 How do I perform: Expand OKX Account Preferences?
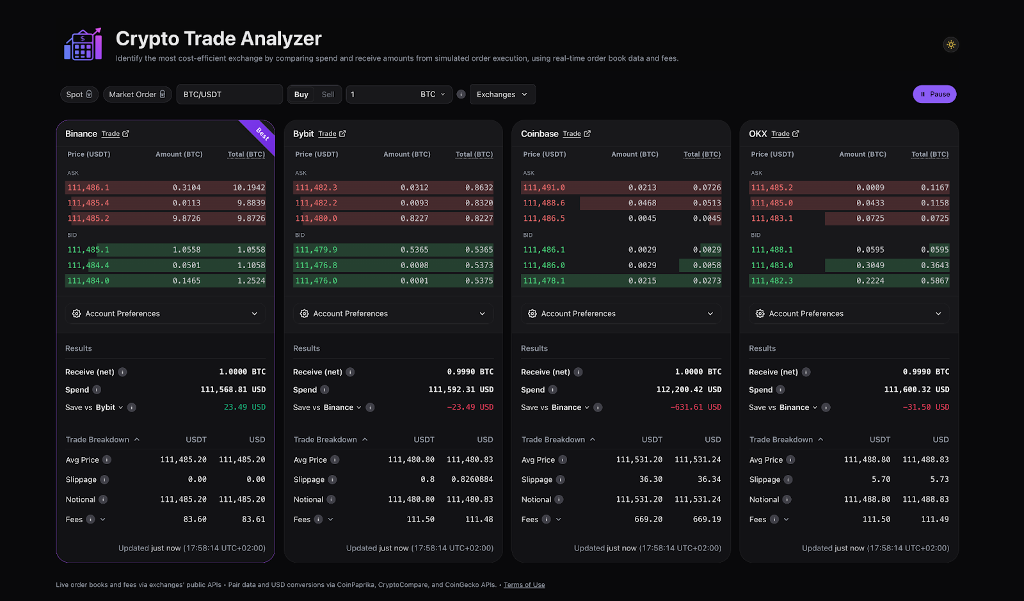point(849,314)
